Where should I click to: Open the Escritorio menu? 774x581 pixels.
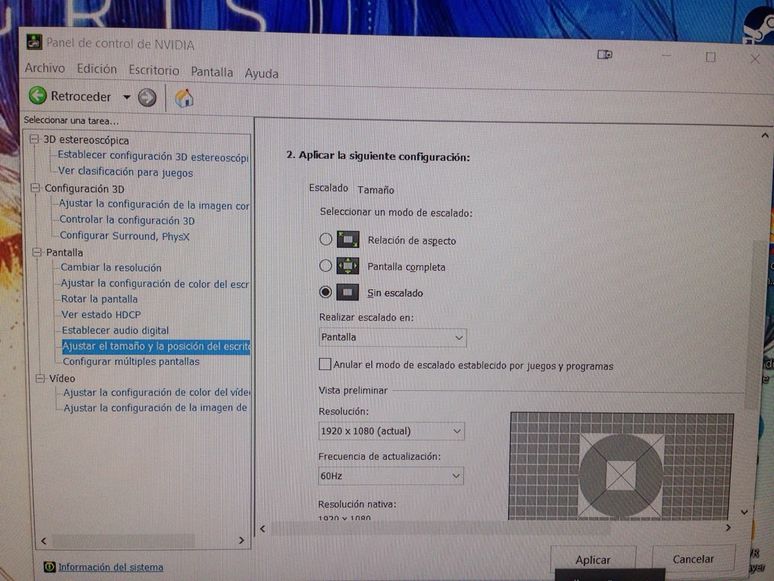(154, 70)
